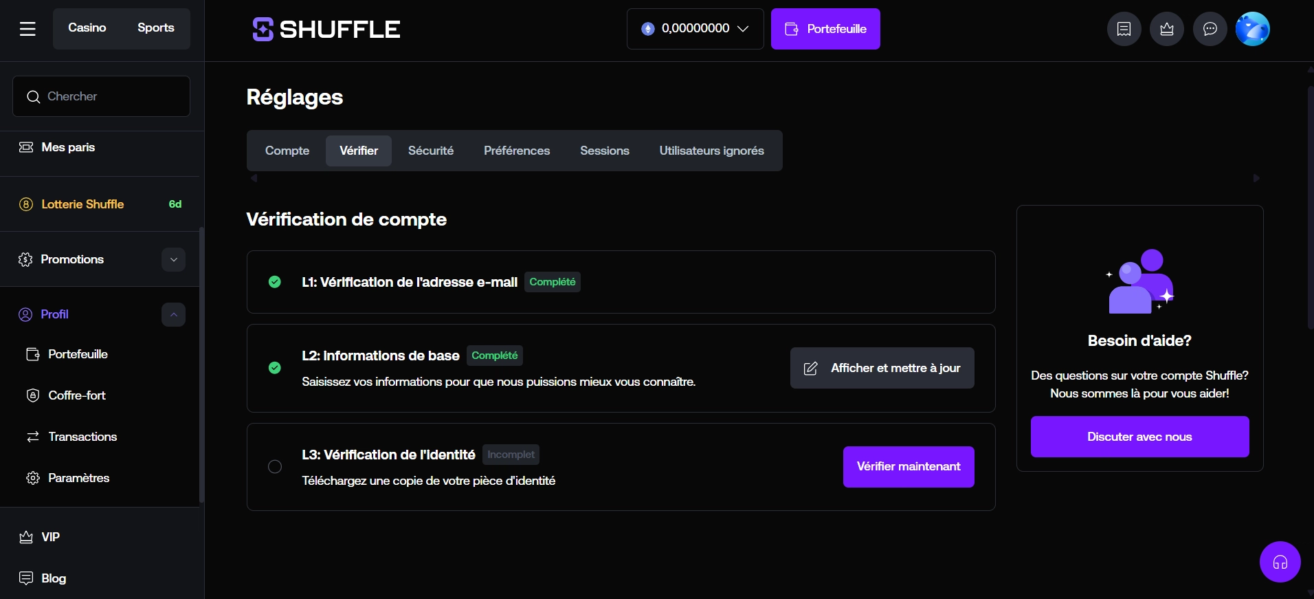
Task: Click the Profil user icon
Action: [x=25, y=314]
